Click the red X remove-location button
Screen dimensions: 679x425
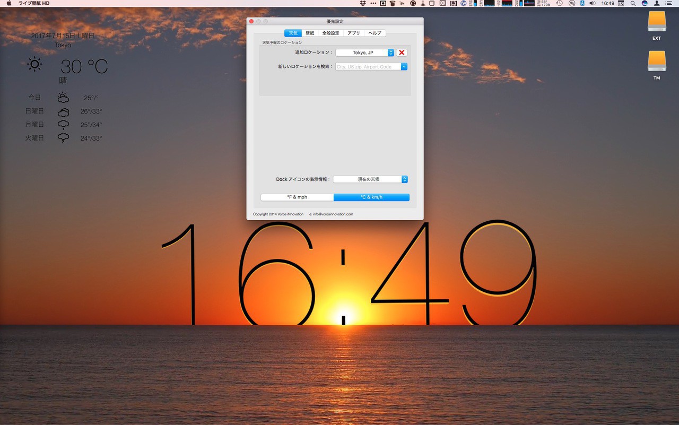[x=402, y=53]
